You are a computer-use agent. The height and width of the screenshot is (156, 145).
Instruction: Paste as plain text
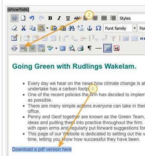point(63,28)
